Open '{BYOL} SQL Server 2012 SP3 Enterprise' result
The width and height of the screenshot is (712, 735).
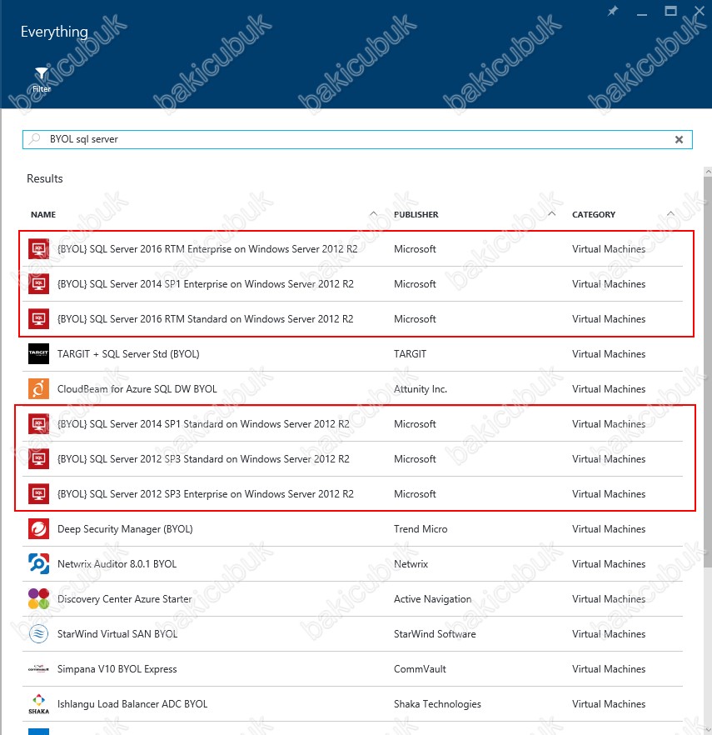[206, 494]
